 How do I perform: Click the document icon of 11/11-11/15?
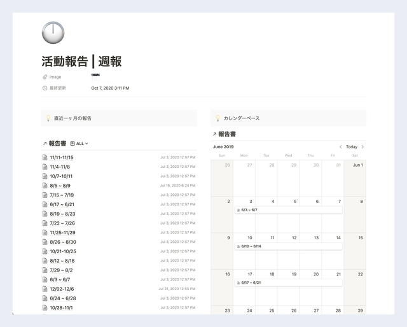[45, 157]
